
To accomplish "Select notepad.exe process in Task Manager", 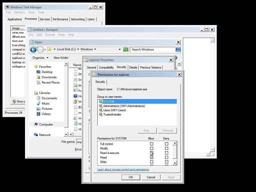I will coord(18,49).
